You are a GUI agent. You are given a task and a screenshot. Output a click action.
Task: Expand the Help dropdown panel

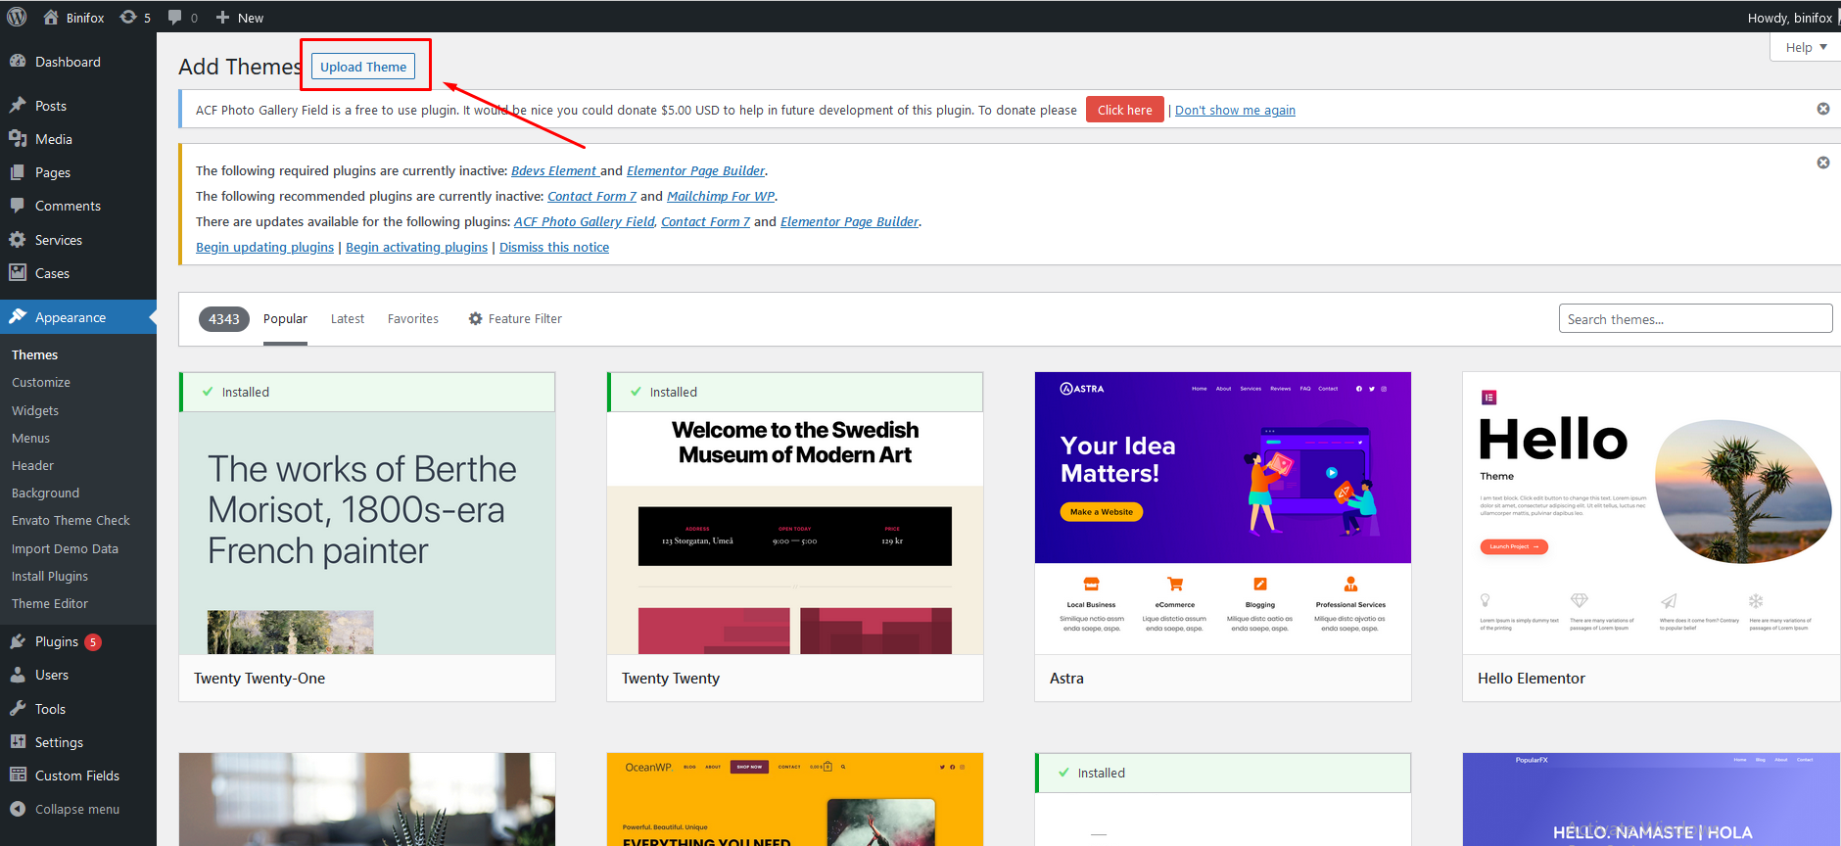(x=1805, y=47)
